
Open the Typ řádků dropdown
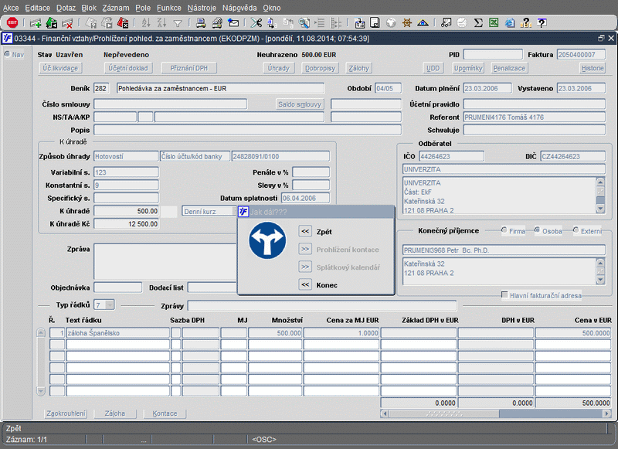[x=110, y=305]
